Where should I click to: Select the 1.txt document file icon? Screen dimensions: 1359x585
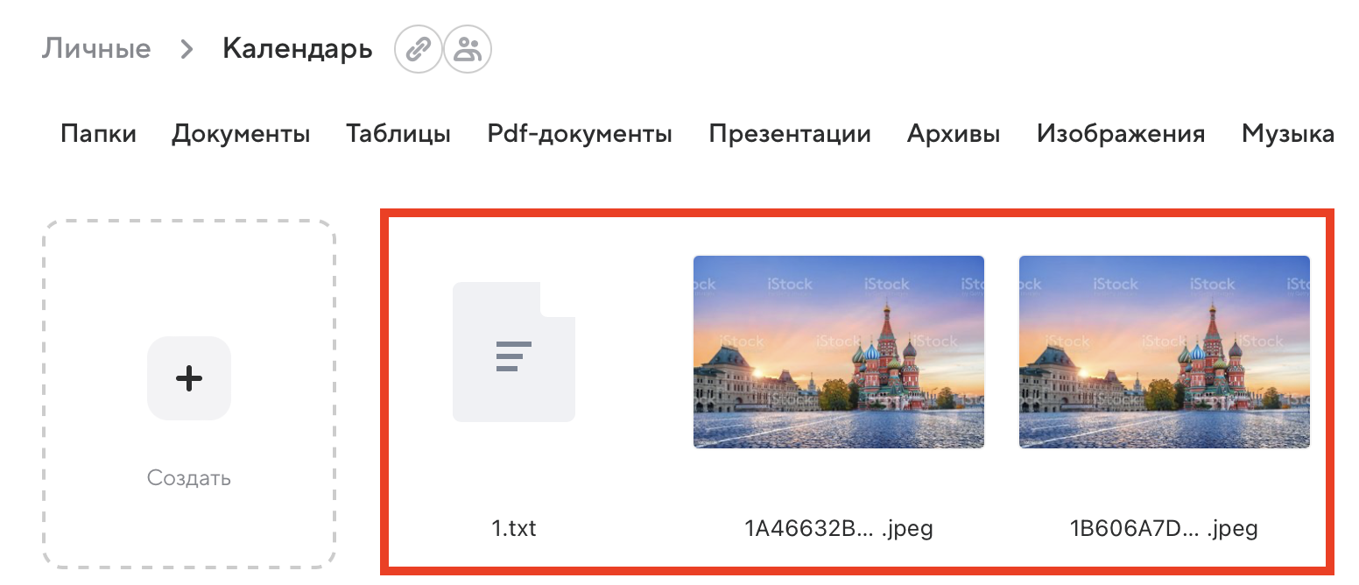[514, 352]
